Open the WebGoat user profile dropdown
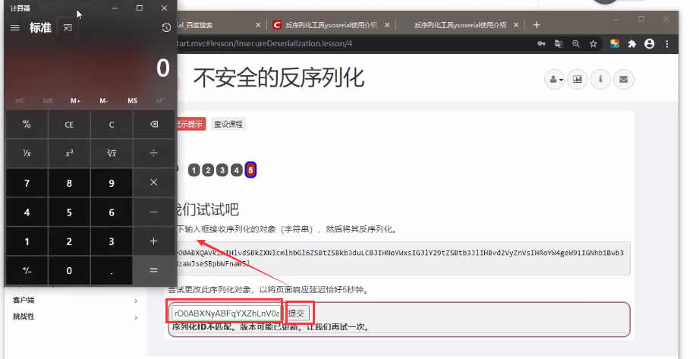 (556, 79)
